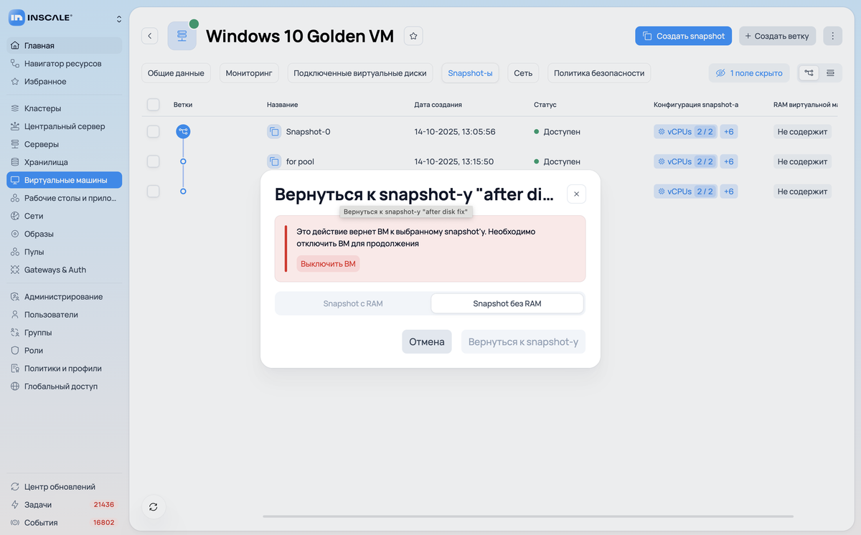Open Центр обновлений update center

tap(65, 487)
